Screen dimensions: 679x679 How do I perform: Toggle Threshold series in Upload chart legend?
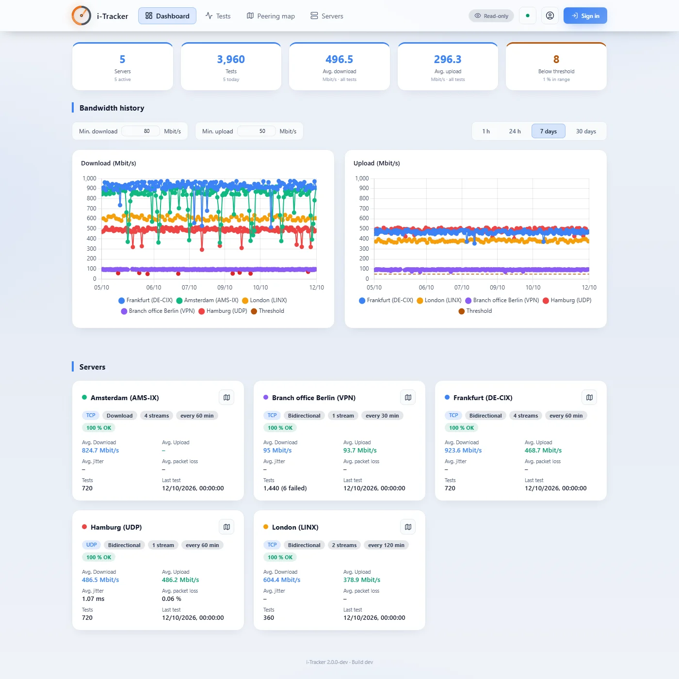pyautogui.click(x=475, y=311)
